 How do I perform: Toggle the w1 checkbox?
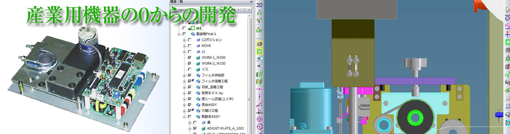(184, 28)
